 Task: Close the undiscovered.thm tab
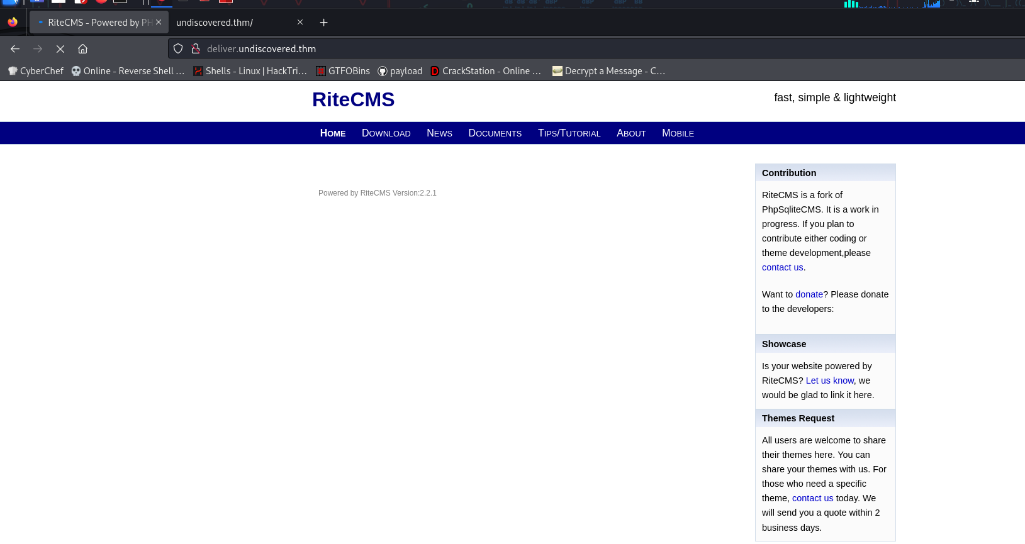[300, 22]
